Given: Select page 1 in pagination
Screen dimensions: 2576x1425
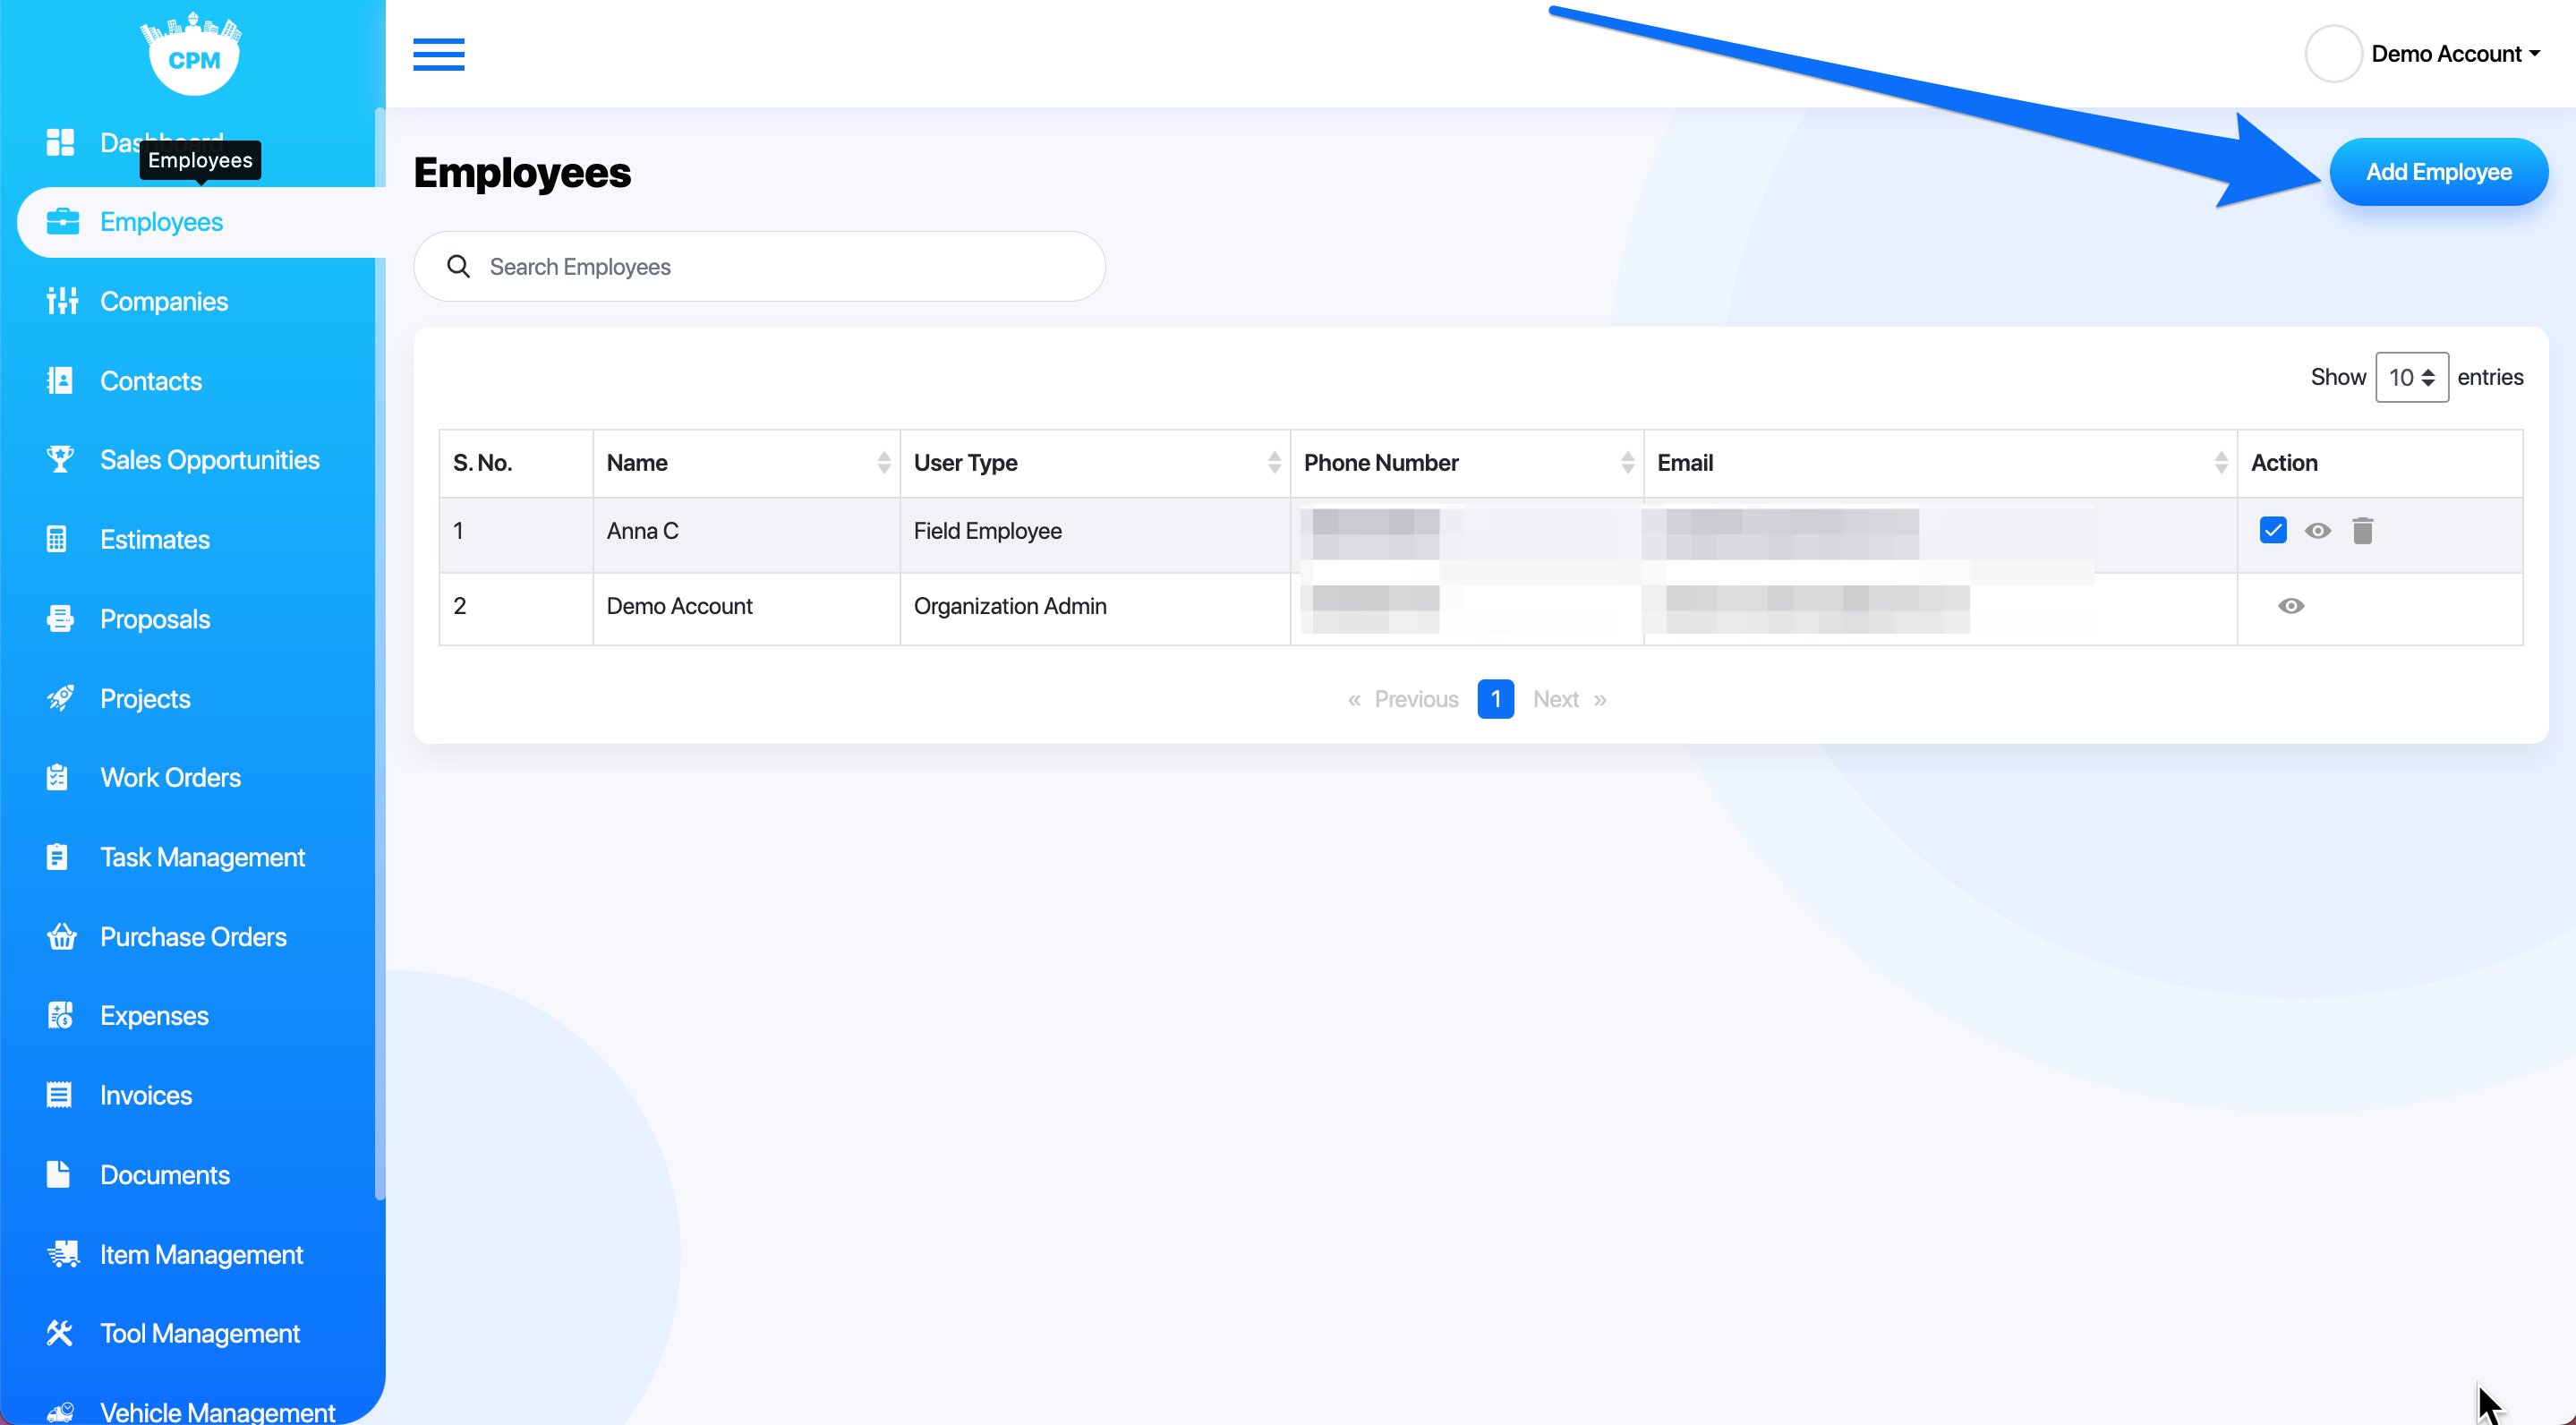Looking at the screenshot, I should (x=1495, y=699).
